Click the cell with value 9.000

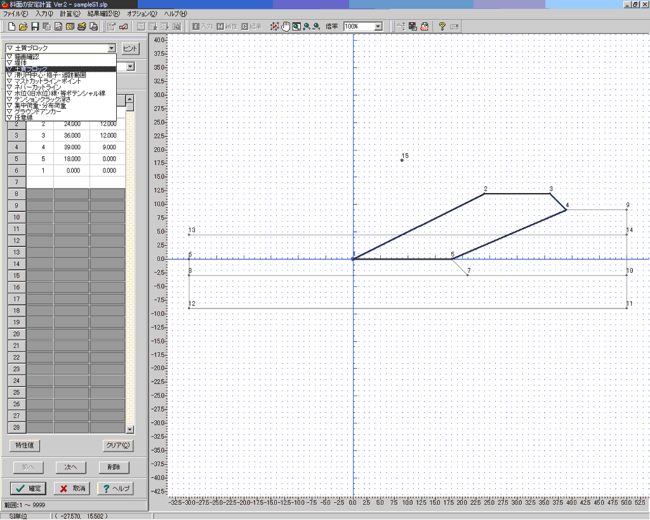108,147
